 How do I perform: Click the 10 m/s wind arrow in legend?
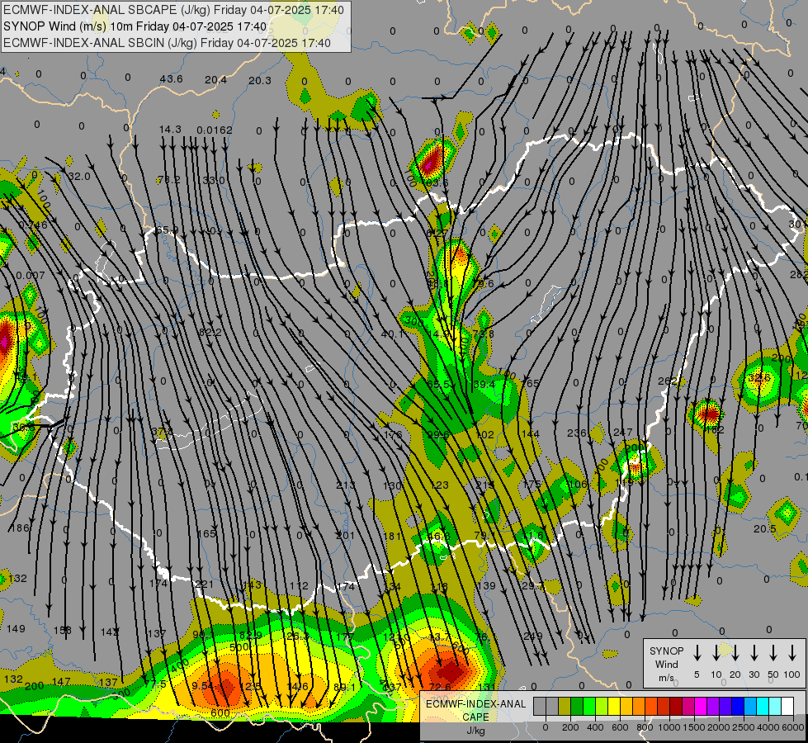click(x=716, y=653)
